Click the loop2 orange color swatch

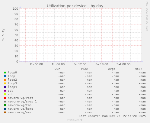click(x=5, y=80)
